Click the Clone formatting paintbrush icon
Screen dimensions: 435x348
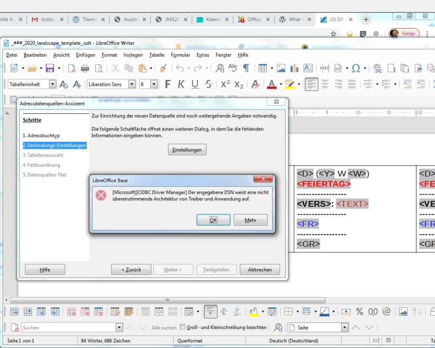[x=163, y=68]
